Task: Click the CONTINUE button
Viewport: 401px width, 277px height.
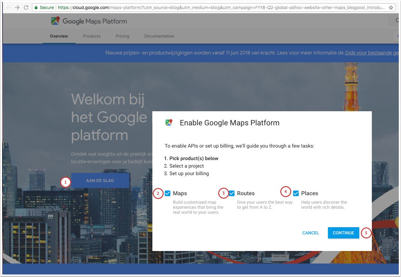Action: coord(344,233)
